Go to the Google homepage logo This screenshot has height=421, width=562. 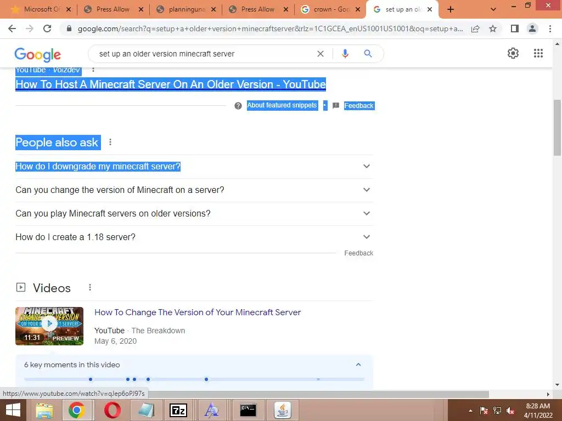tap(38, 54)
